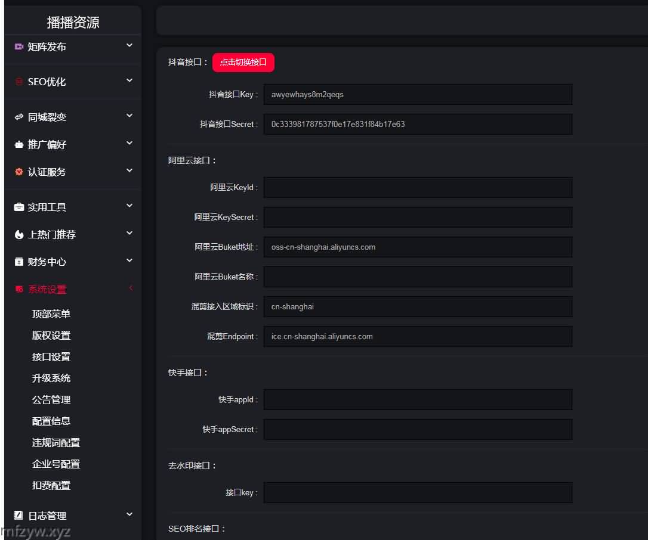Screen dimensions: 648x540
Task: Click the red icon beside SEO优化
Action: tap(18, 82)
